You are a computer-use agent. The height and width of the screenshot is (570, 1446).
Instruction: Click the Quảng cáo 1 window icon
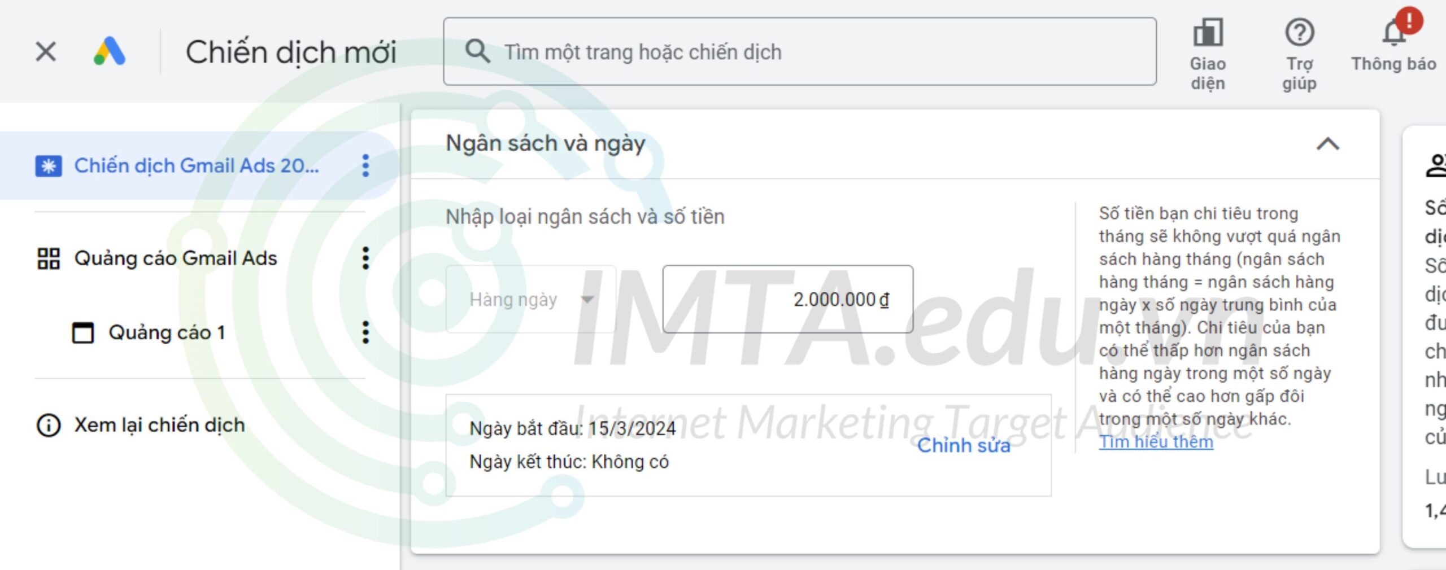tap(82, 332)
